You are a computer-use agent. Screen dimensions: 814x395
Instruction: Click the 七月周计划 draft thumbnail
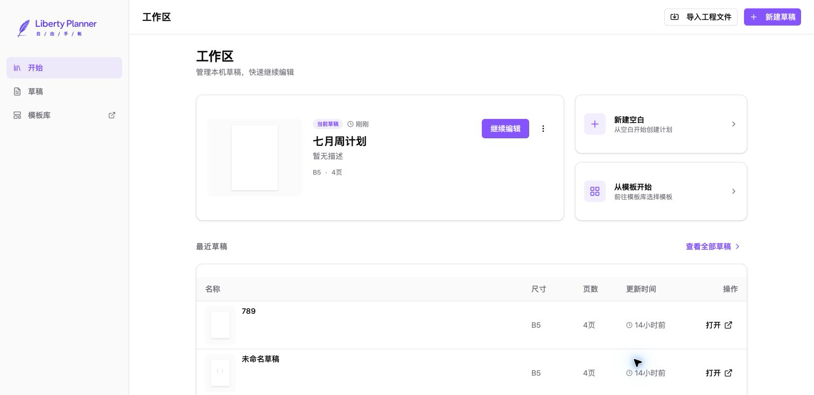[255, 158]
